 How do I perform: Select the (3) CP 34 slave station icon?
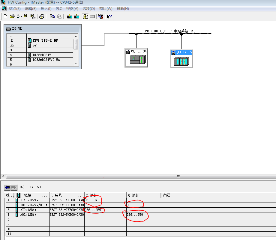click(136, 58)
